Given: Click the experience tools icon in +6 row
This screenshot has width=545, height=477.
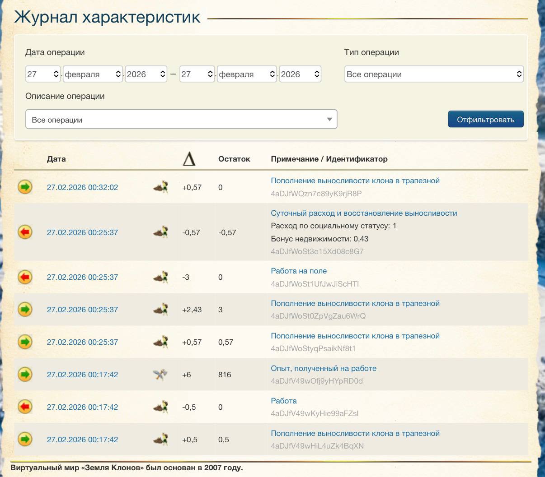Looking at the screenshot, I should pos(160,375).
